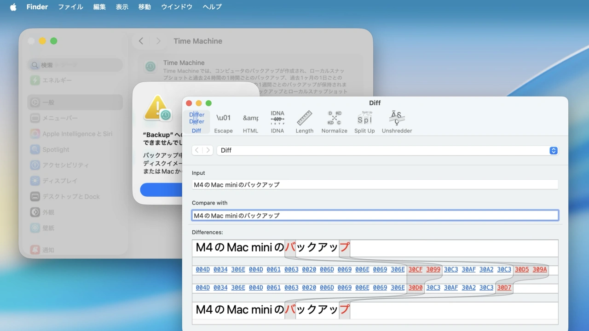
Task: Select the Diff tool in the toolbar
Action: coord(196,121)
